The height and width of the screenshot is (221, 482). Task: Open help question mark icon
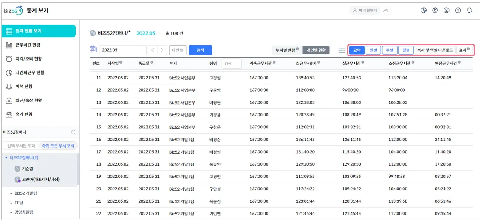(x=458, y=10)
